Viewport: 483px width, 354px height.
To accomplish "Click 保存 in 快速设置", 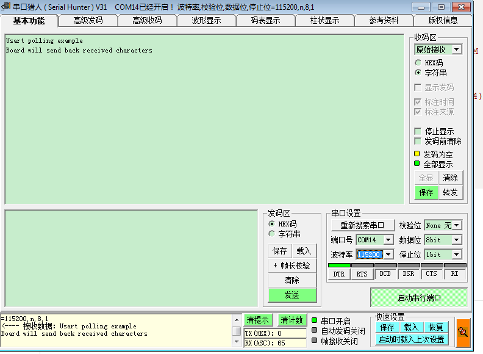I will 387,327.
